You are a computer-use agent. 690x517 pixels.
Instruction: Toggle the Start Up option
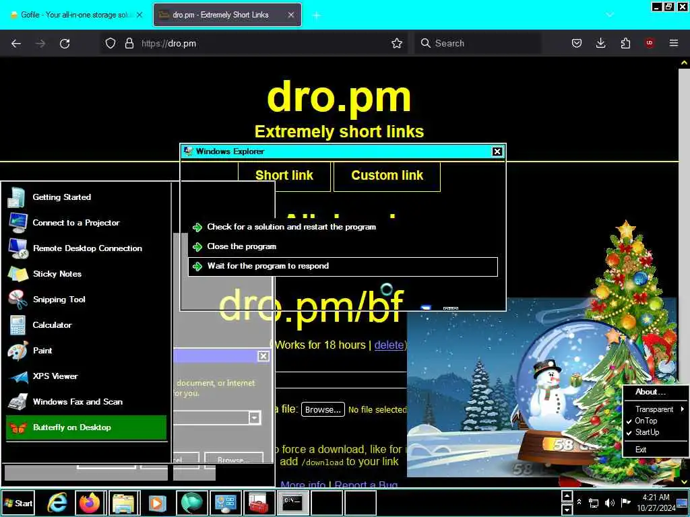click(656, 432)
